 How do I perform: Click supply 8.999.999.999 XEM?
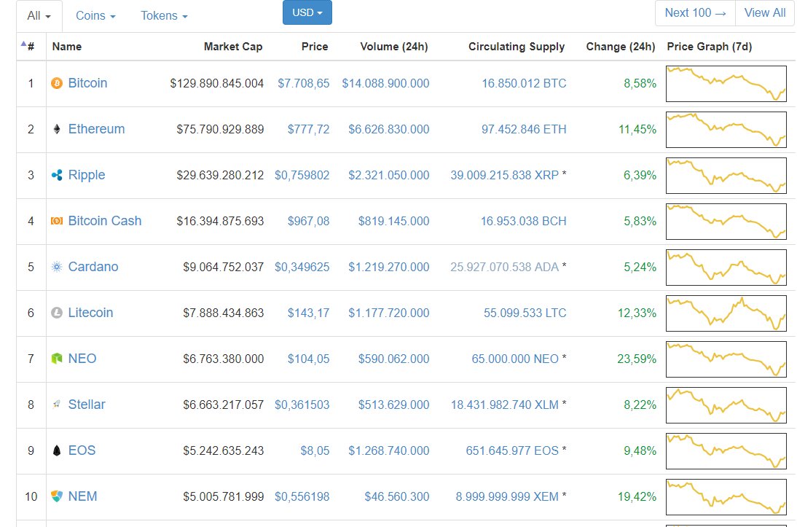click(x=507, y=496)
